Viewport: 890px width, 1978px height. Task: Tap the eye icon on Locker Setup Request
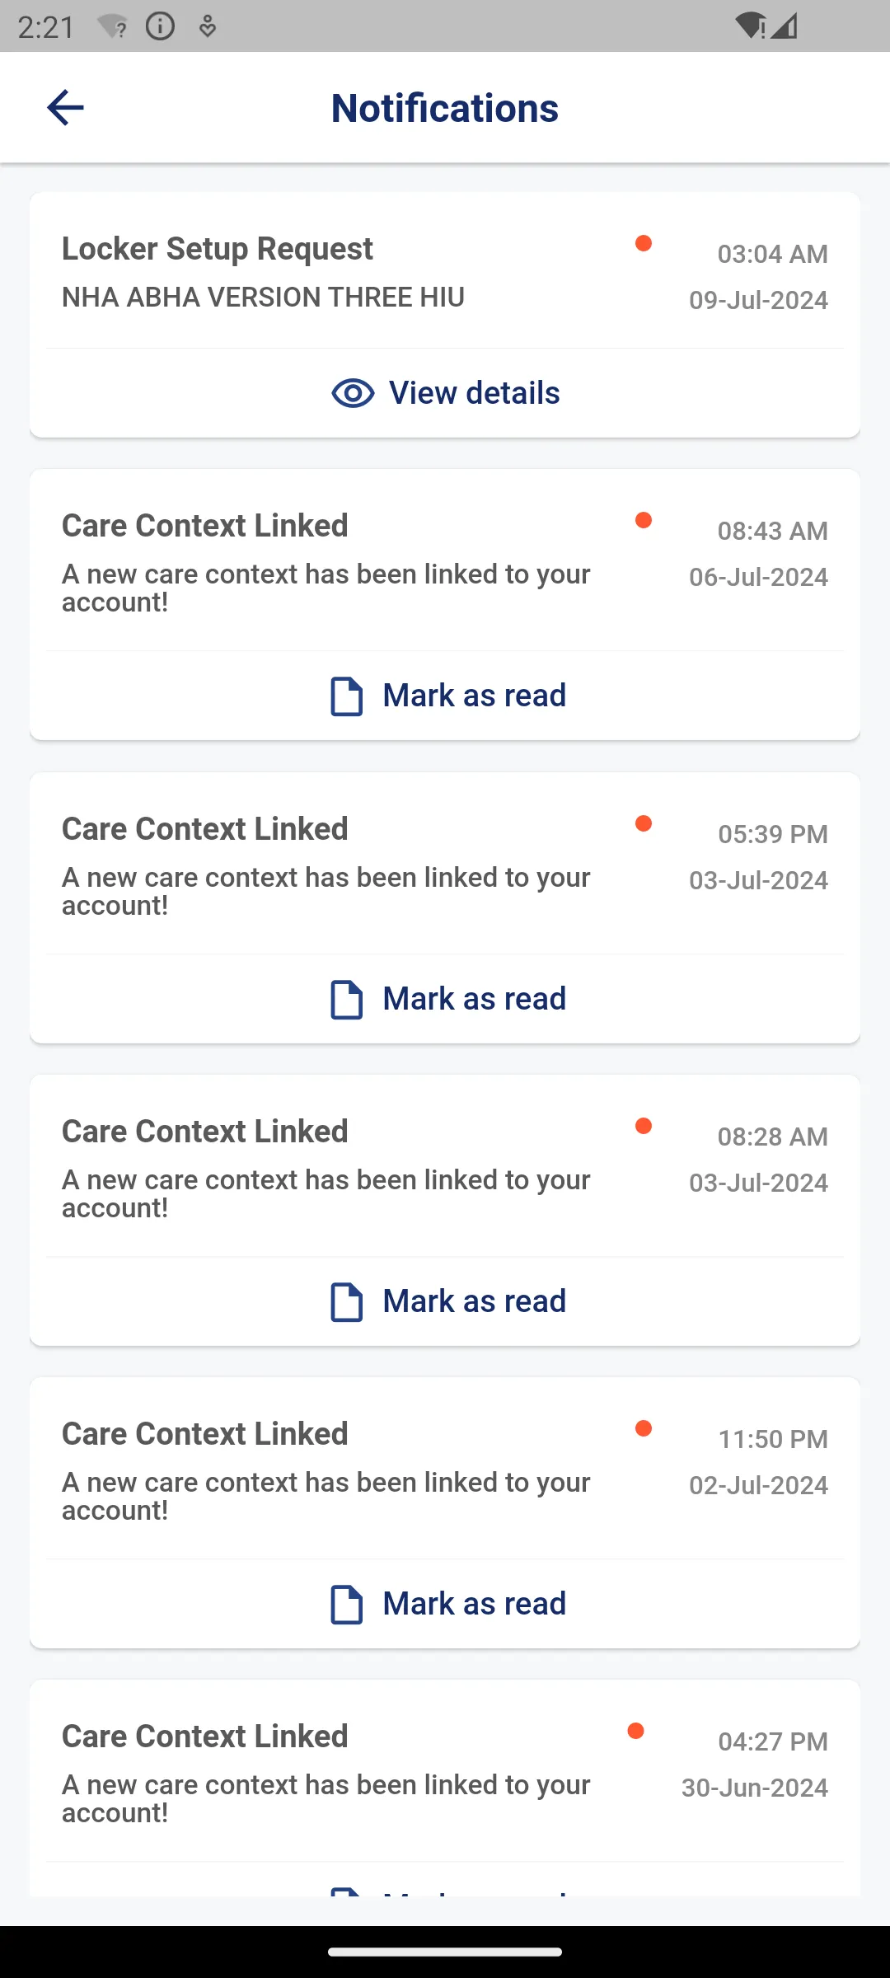click(x=353, y=393)
